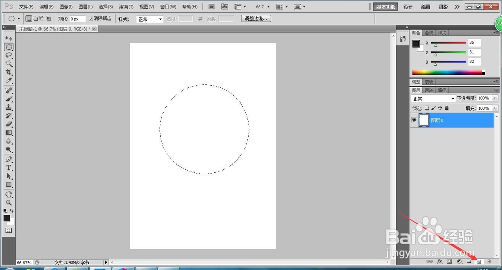This screenshot has width=502, height=270.
Task: Switch to 基本功能 workspace
Action: point(386,7)
